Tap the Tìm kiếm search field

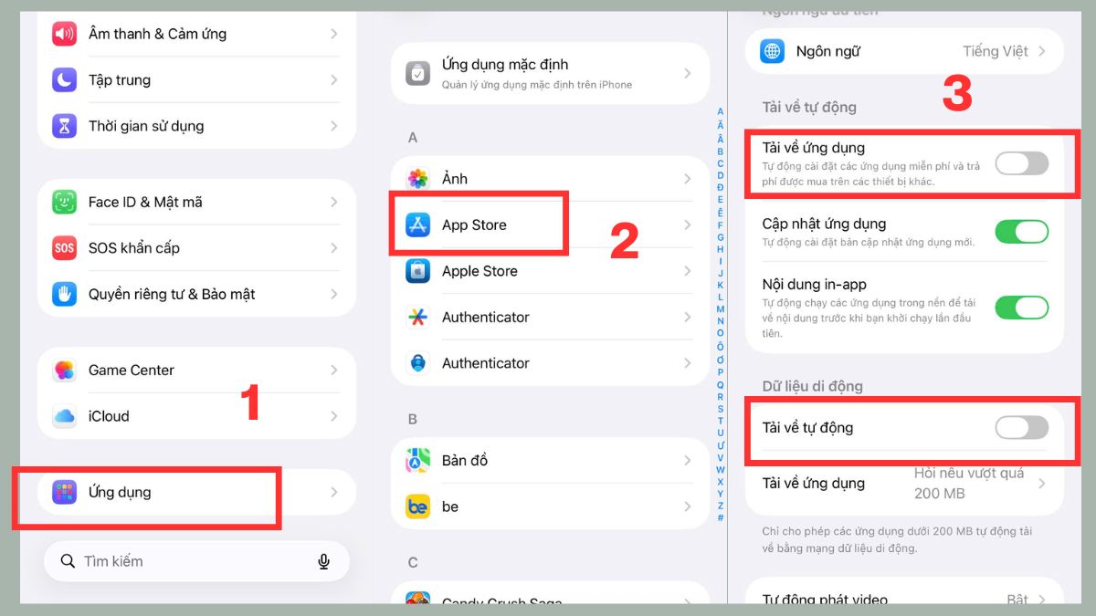pos(196,561)
